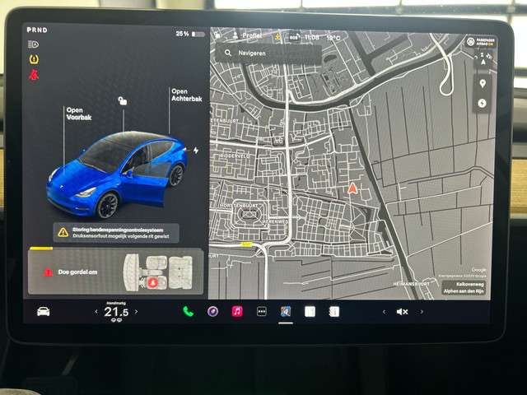The image size is (527, 395).
Task: Tap the charge port lightning icon
Action: [196, 151]
